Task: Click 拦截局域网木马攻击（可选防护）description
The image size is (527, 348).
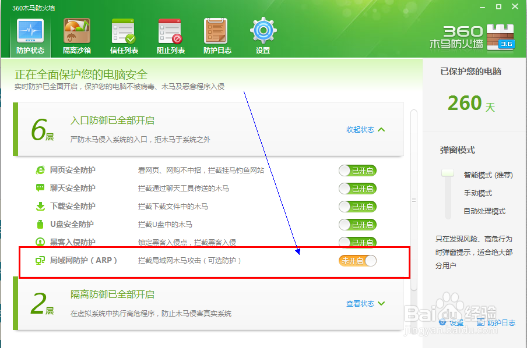Action: (x=189, y=260)
